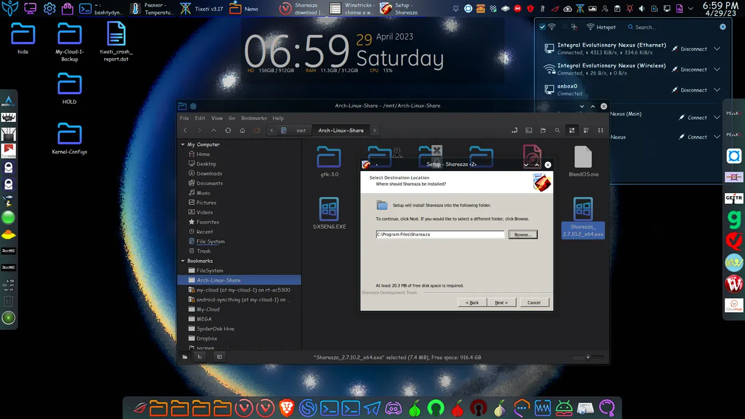Toggle the location entry icon

515,130
